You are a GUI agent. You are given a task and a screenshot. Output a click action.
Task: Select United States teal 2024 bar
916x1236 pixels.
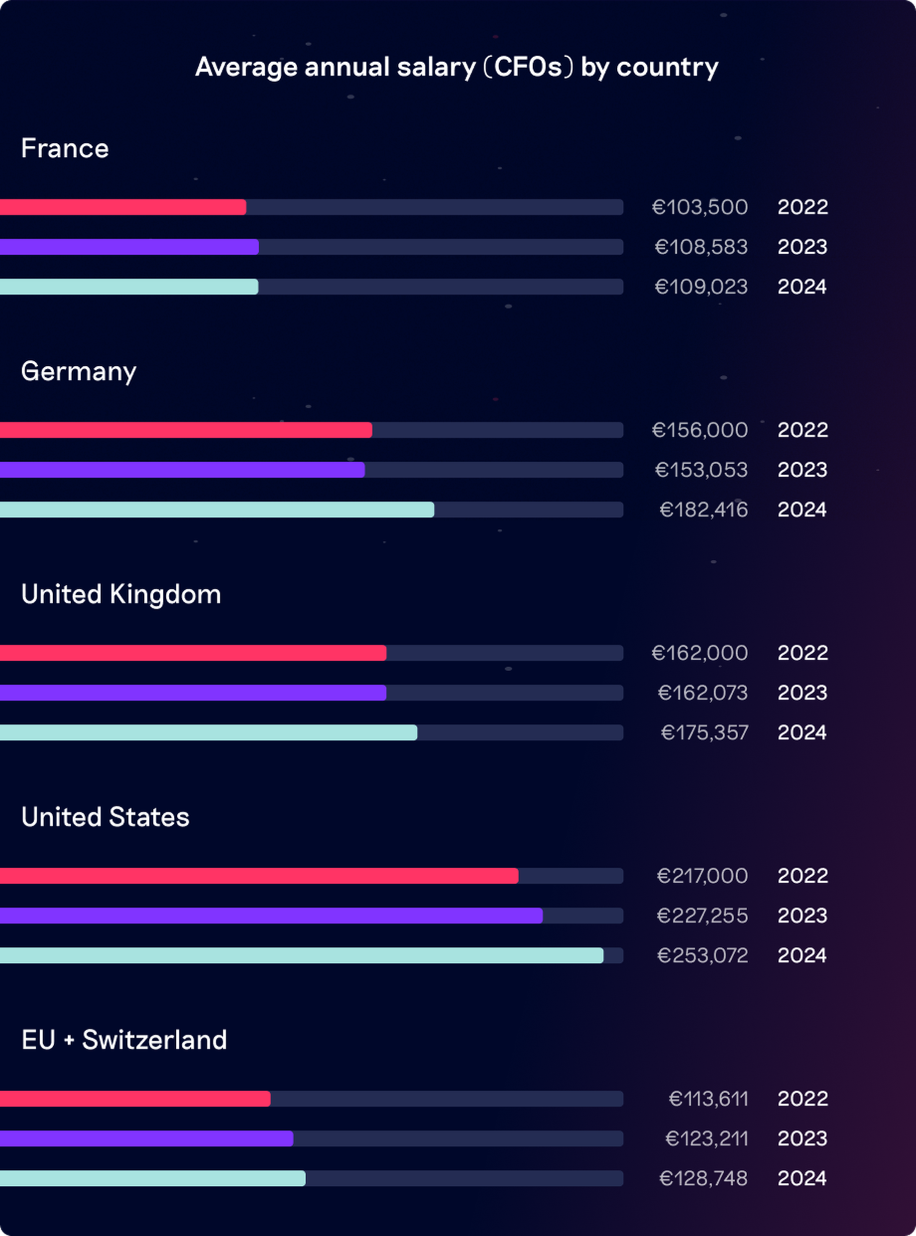click(x=302, y=955)
